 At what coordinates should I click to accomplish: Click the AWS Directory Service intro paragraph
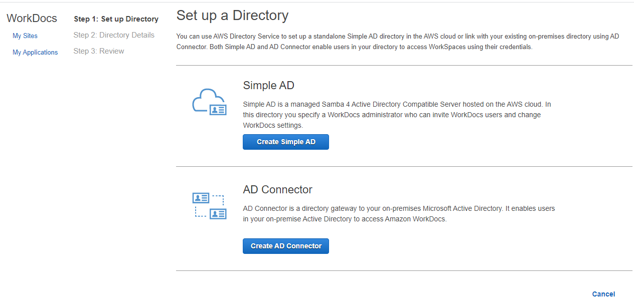click(x=398, y=42)
